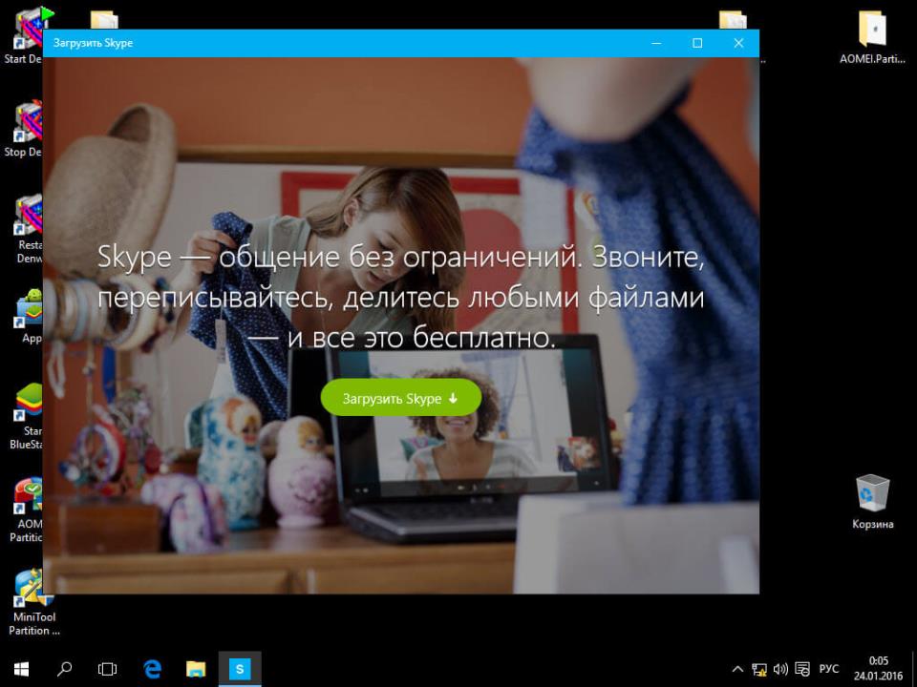This screenshot has height=687, width=917.
Task: Select the BlueStacks Apps desktop shortcut
Action: 30,317
